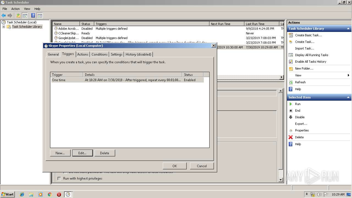Open the Help menu

(37, 9)
